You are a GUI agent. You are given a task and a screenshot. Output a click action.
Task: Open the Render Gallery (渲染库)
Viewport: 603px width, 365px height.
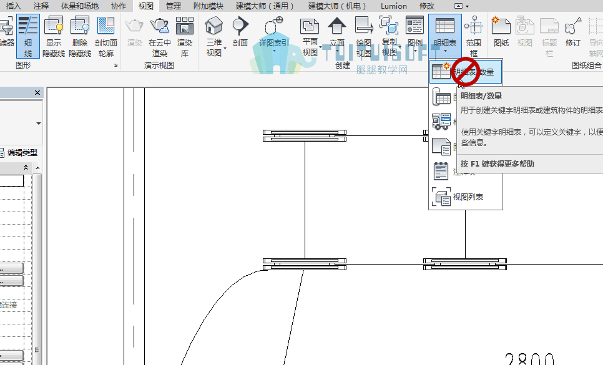coord(185,36)
